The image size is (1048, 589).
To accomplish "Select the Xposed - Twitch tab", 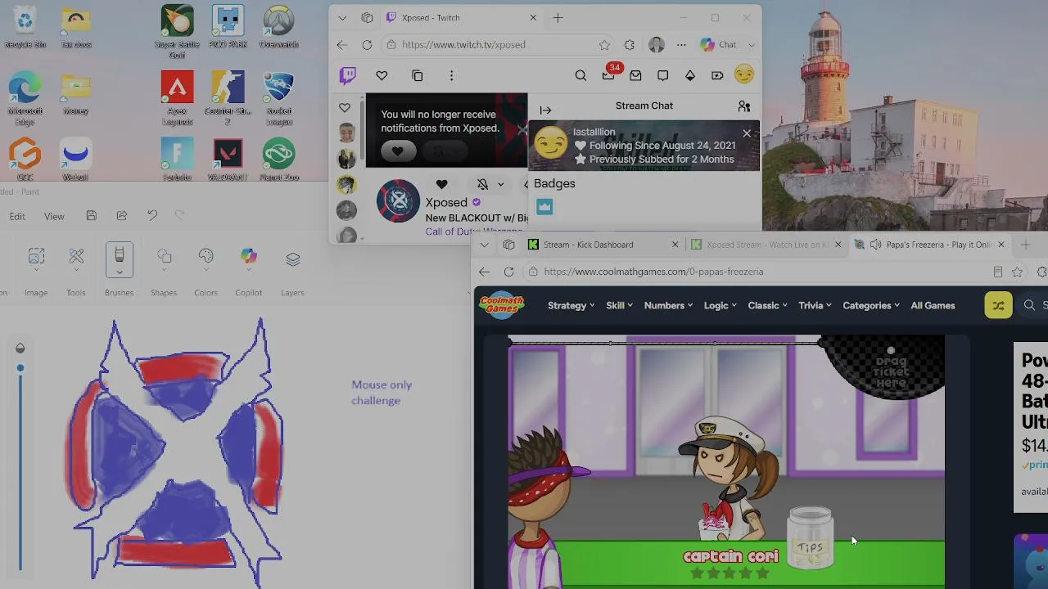I will coord(463,18).
